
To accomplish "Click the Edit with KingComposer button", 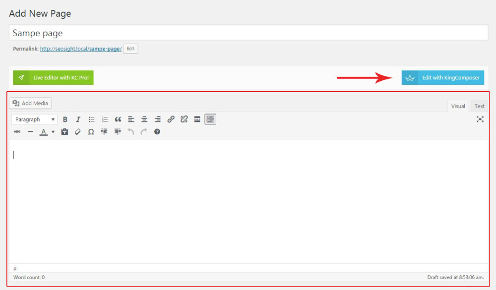I will point(442,78).
